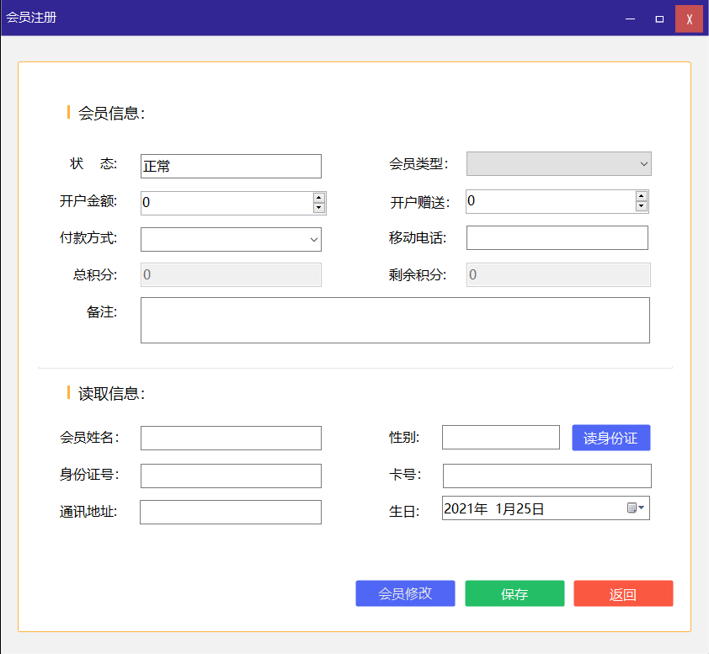Screen dimensions: 709x654
Task: Open the calendar picker in 生日 field
Action: click(x=636, y=508)
